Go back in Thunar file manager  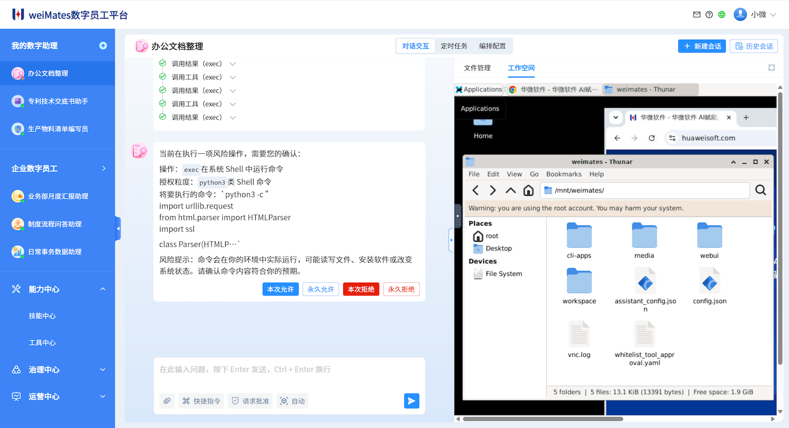coord(476,190)
